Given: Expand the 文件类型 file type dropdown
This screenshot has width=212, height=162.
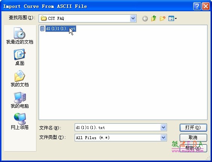Looking at the screenshot, I should click(x=164, y=138).
